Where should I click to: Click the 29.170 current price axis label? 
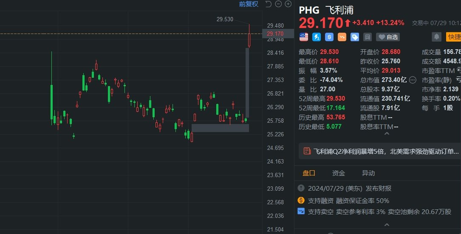click(275, 34)
